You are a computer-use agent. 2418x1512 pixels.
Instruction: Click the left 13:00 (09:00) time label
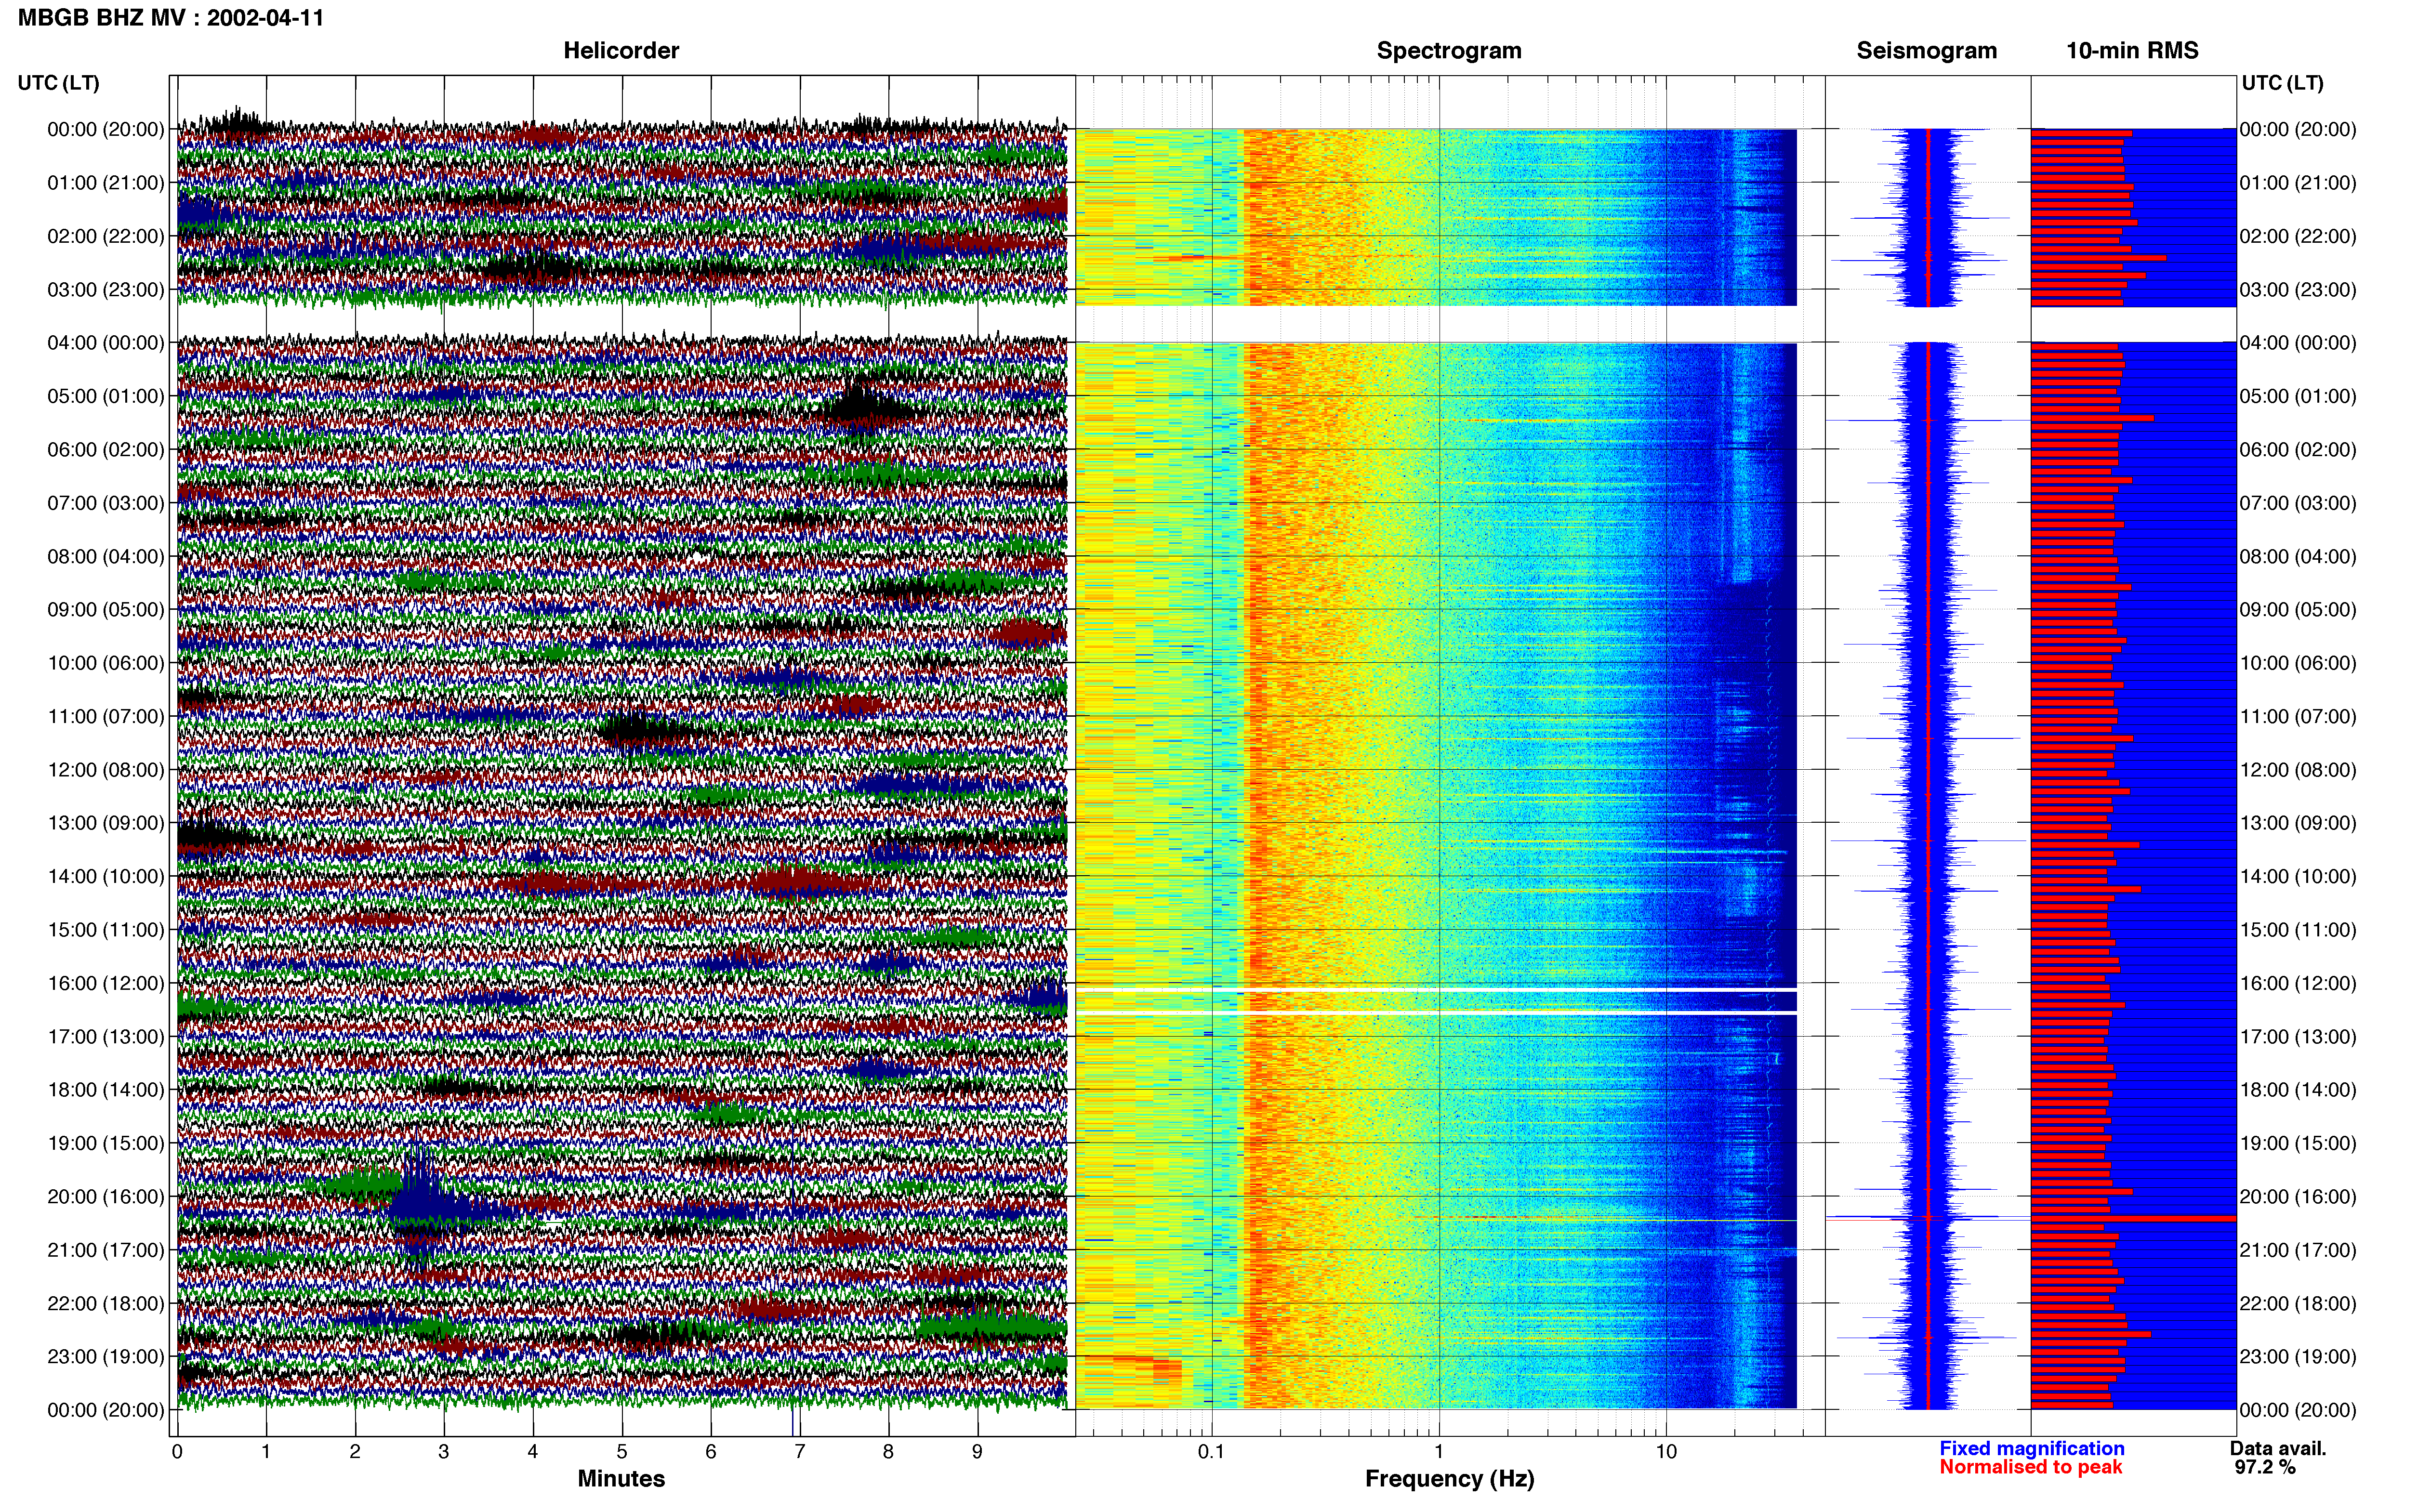(106, 823)
